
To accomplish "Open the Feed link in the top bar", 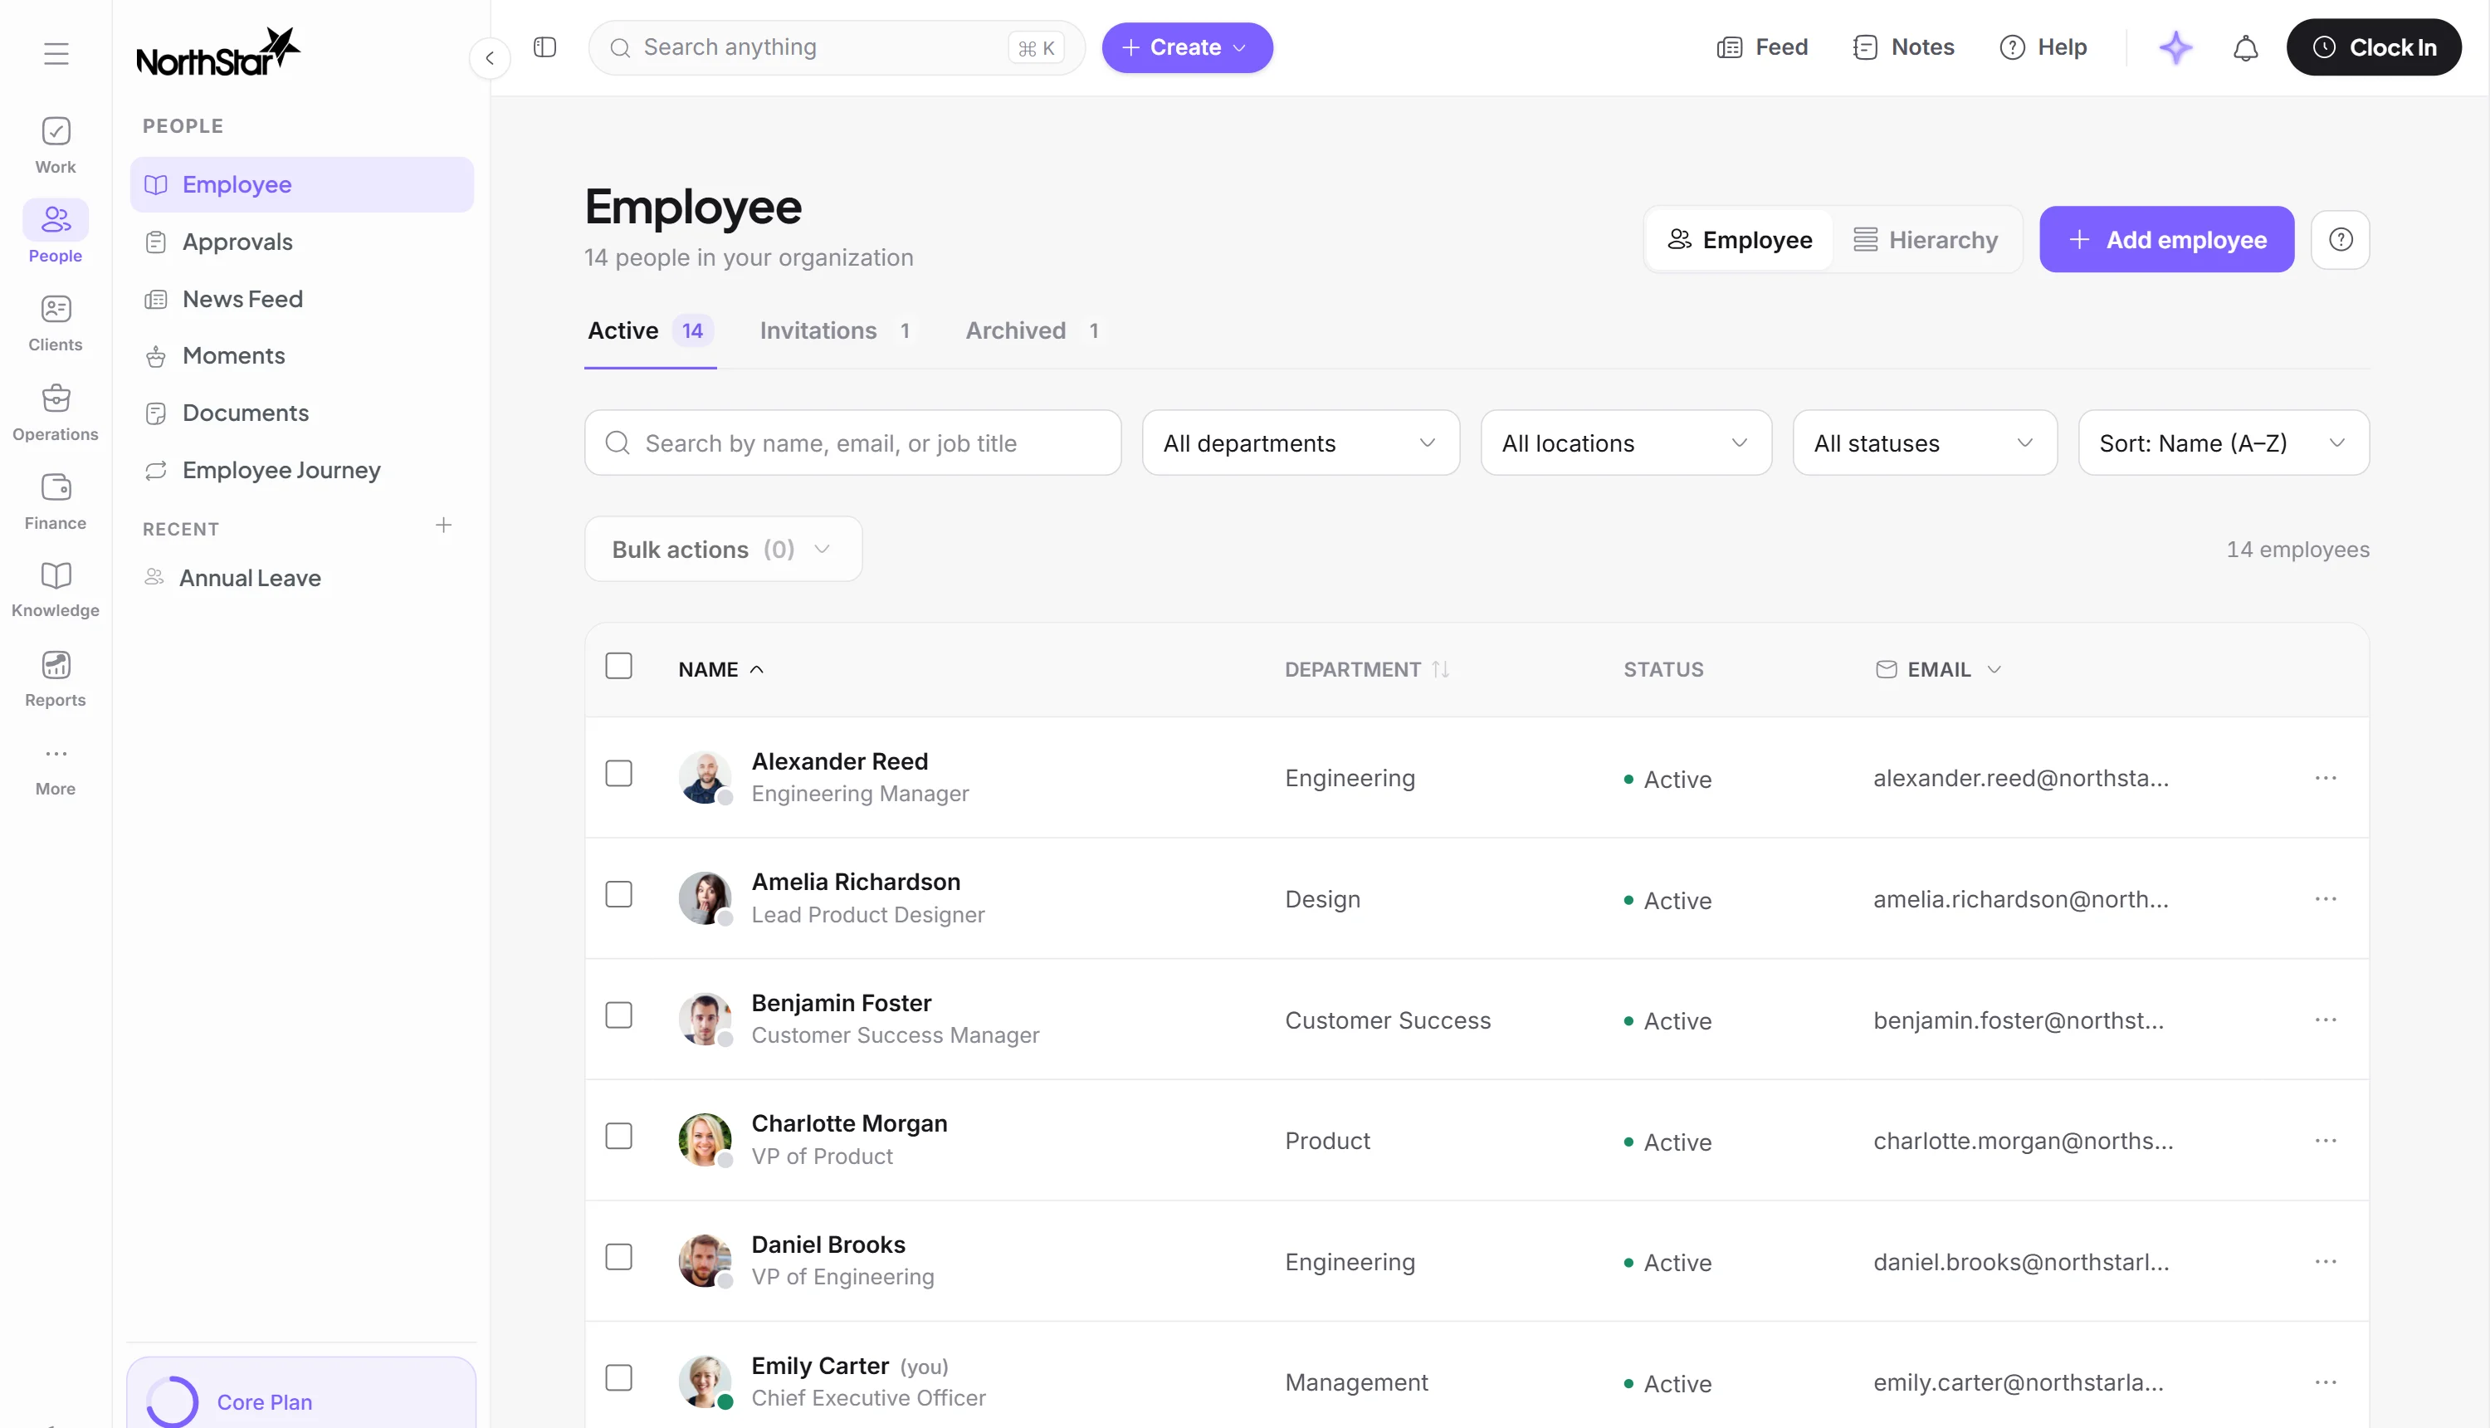I will tap(1761, 47).
